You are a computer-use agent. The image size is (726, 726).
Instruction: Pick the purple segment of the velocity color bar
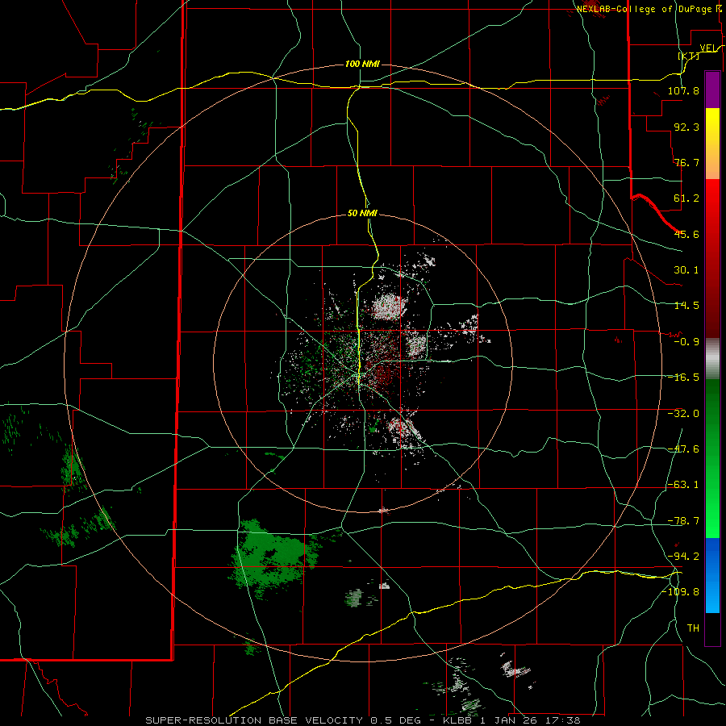pyautogui.click(x=712, y=90)
